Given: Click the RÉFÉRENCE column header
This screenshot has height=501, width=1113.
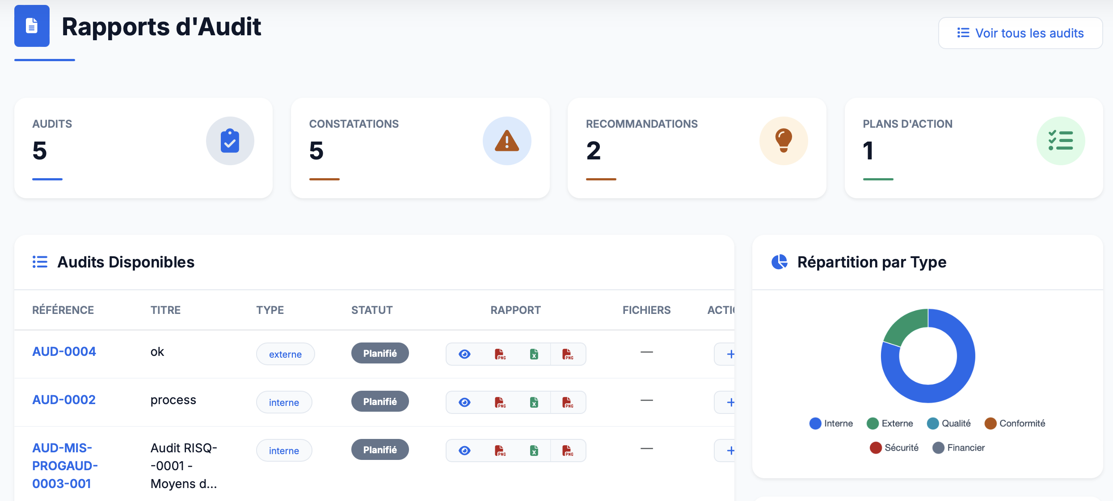Looking at the screenshot, I should coord(63,310).
